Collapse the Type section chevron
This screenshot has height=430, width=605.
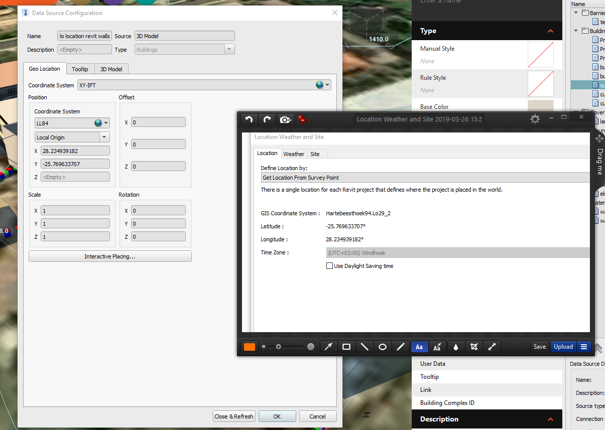tap(550, 31)
